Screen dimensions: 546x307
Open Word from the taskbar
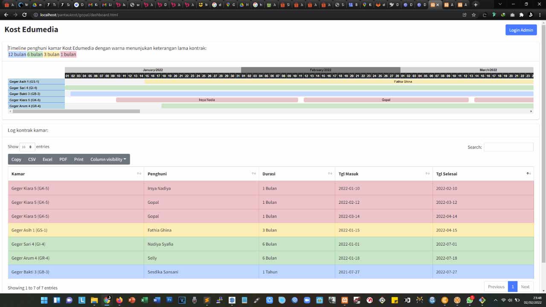point(157,300)
